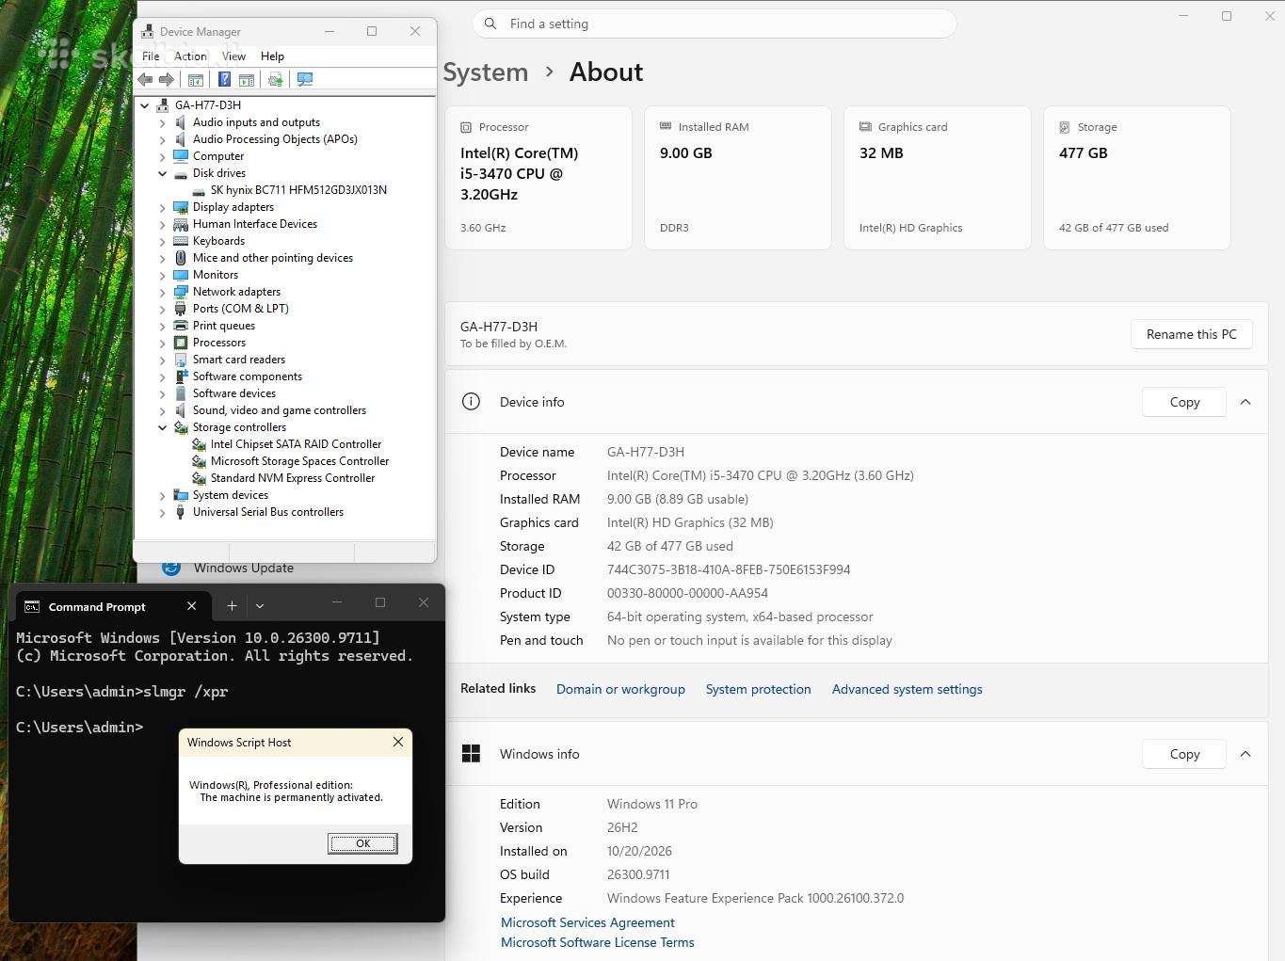Click the Rename this PC button
This screenshot has width=1285, height=961.
coord(1192,334)
